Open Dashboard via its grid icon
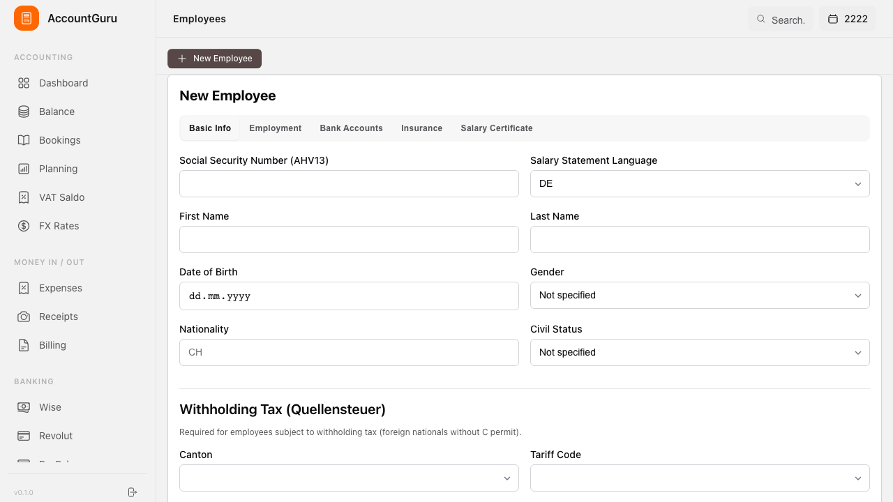This screenshot has height=502, width=893. 24,83
